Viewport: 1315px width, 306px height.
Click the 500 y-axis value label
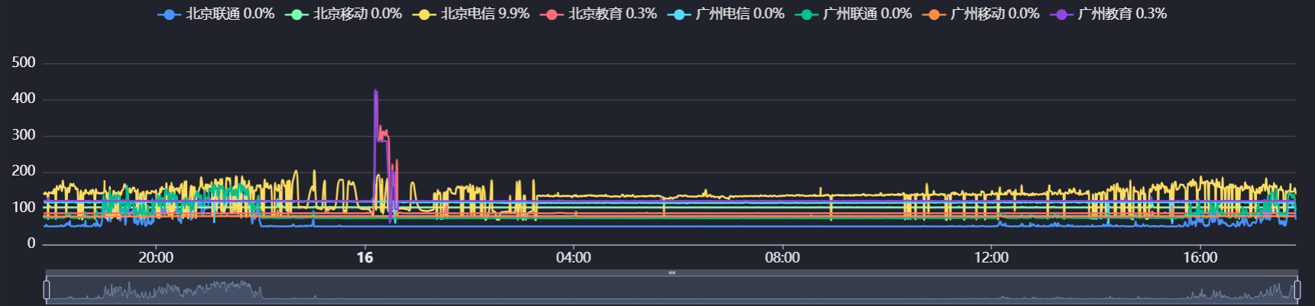point(24,63)
